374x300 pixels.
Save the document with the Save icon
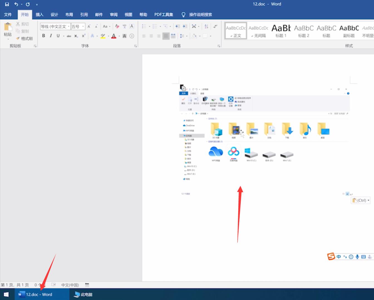[7, 4]
